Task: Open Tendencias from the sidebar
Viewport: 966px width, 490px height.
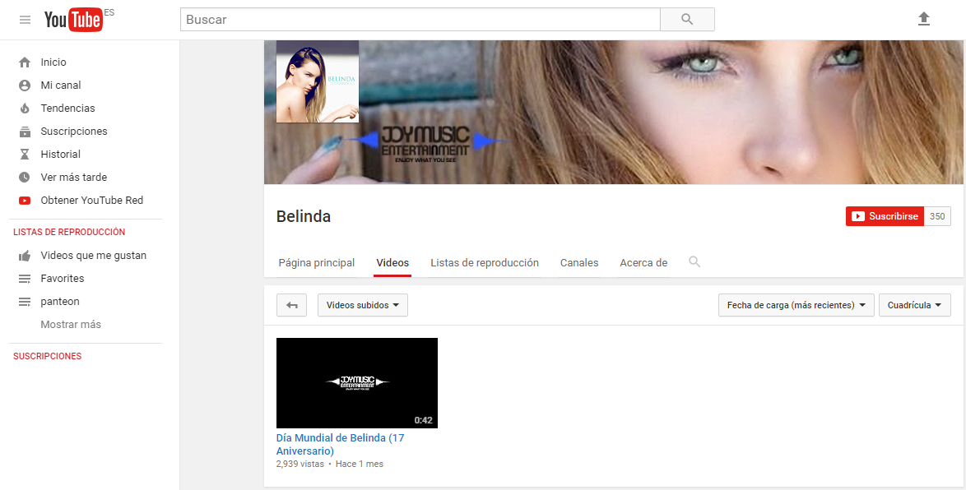Action: coord(67,109)
